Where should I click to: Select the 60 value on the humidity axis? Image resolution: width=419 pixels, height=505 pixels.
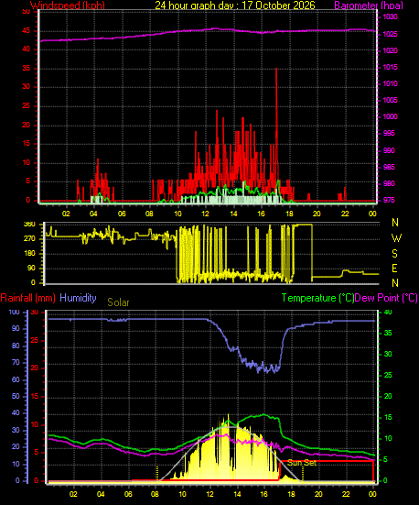pyautogui.click(x=16, y=379)
